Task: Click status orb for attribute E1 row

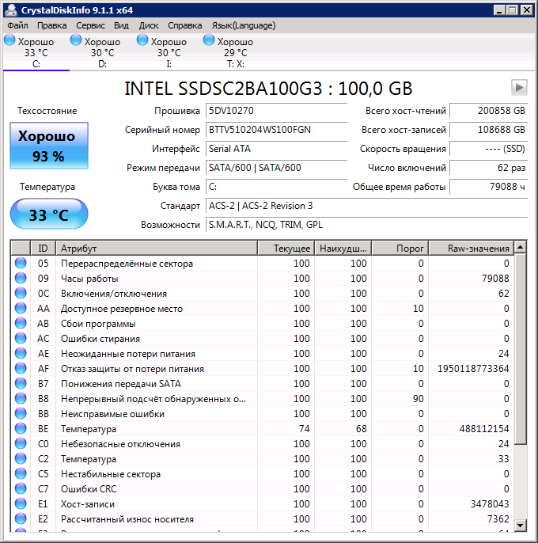Action: click(x=21, y=504)
